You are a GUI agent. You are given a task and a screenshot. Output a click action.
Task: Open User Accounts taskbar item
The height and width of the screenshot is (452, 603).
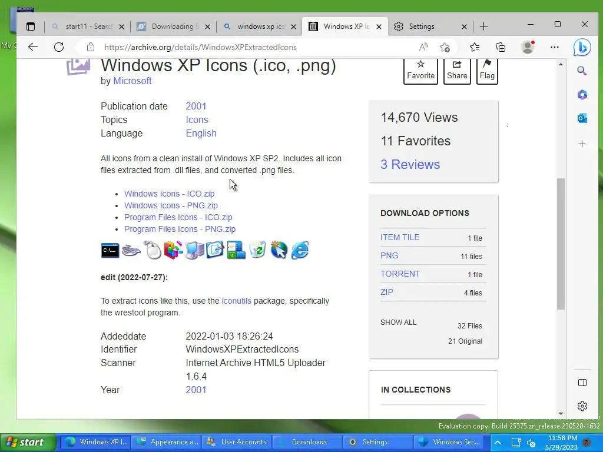[237, 443]
